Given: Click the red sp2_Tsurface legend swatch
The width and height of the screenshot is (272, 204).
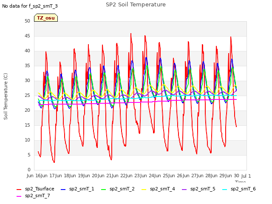Looking at the screenshot, I should click(19, 190).
